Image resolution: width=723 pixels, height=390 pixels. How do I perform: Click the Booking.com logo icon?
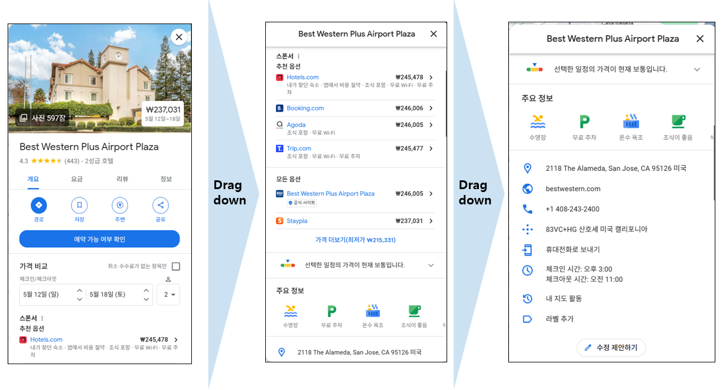279,108
